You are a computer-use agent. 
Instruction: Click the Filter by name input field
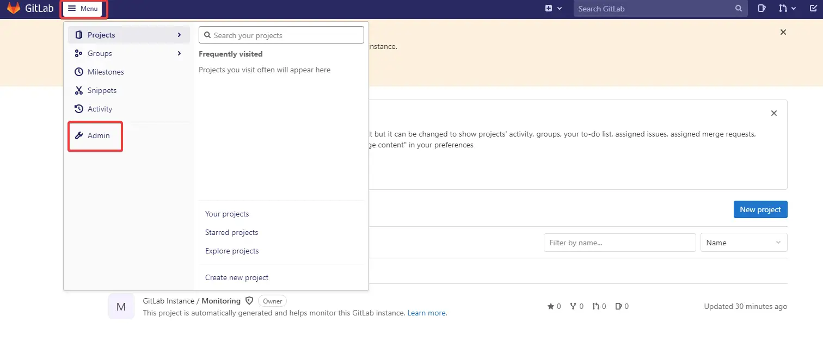coord(619,242)
